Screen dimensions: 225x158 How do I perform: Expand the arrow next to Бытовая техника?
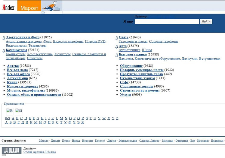[117, 55]
